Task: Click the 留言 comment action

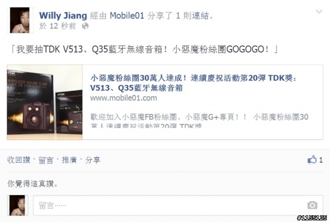Action: (46, 160)
